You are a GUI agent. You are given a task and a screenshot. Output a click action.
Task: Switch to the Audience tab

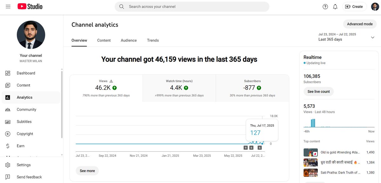click(129, 40)
